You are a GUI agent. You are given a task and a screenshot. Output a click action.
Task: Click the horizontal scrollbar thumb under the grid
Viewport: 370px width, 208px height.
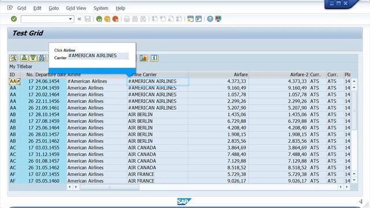[109, 187]
